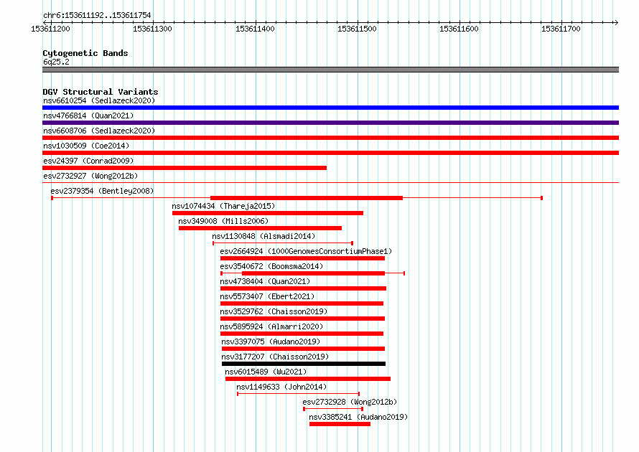Select the nsv349008 red bar
639x452 pixels.
[x=260, y=228]
